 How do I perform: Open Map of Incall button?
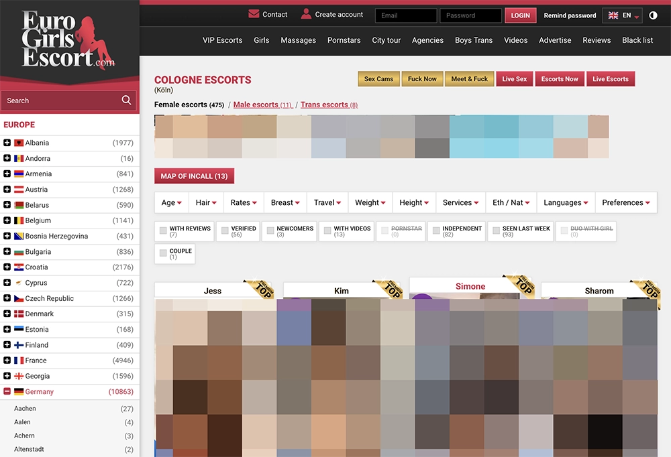195,176
